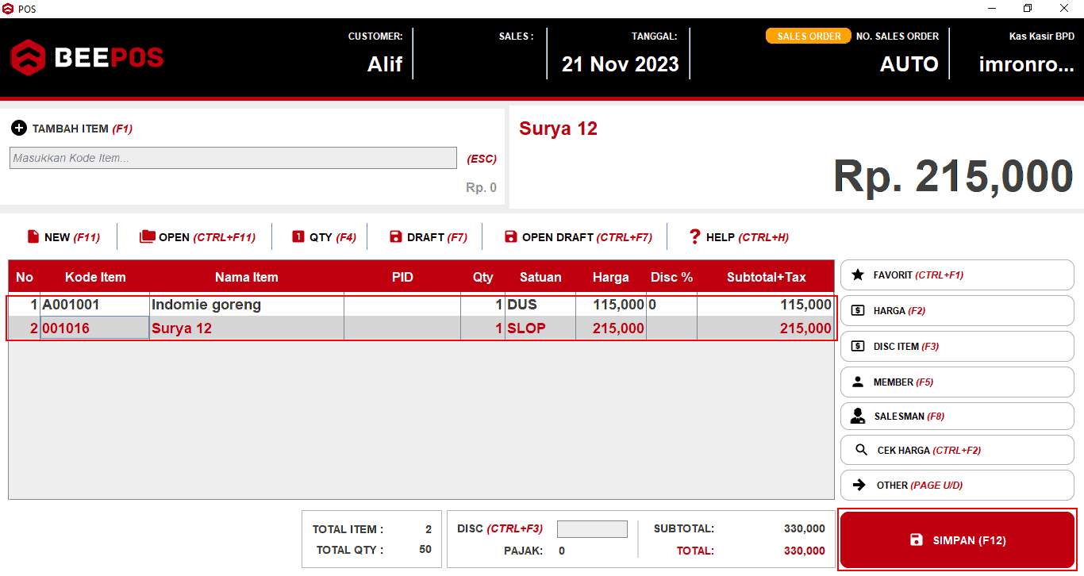Click the person icon on MEMBER
The height and width of the screenshot is (576, 1084).
click(858, 382)
